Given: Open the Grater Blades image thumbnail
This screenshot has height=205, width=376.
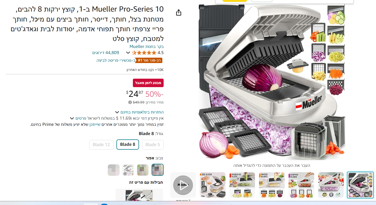Looking at the screenshot, I should point(272,185).
